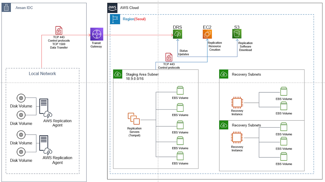The image size is (325, 182).
Task: Click top EBS Volume icon in upper Recovery Subnets
Action: coord(284,92)
